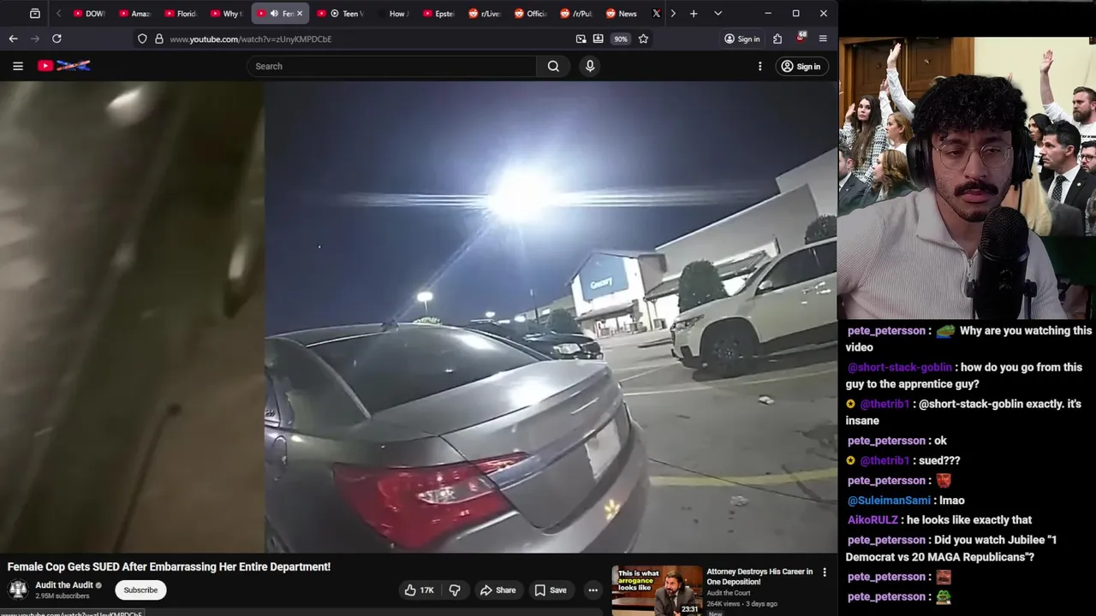Close the active Fem tab
This screenshot has width=1096, height=616.
299,14
